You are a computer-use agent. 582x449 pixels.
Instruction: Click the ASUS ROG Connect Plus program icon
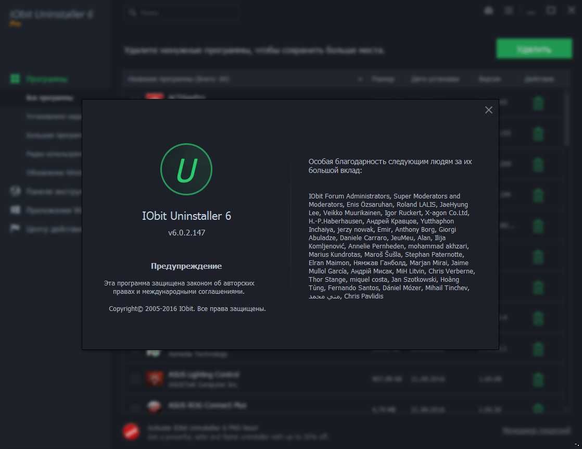point(154,406)
